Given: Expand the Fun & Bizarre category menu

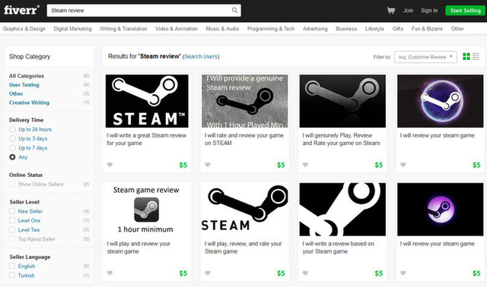Looking at the screenshot, I should click(427, 29).
